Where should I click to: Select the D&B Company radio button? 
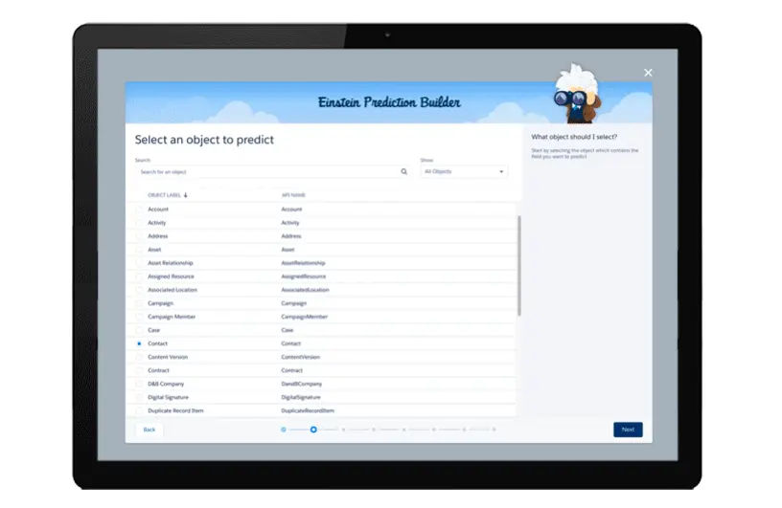tap(139, 384)
